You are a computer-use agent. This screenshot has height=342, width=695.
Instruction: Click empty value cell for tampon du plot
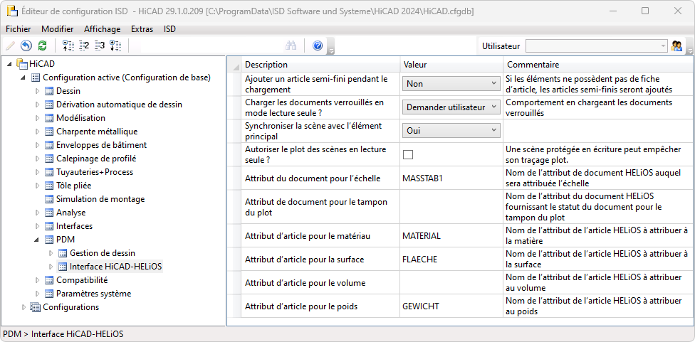(x=451, y=207)
